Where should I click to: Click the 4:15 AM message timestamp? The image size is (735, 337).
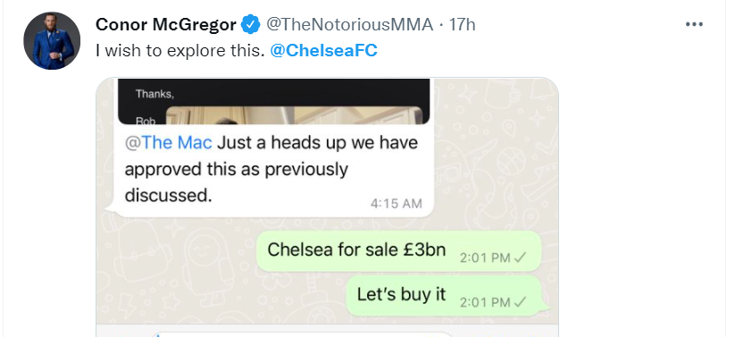click(x=397, y=203)
